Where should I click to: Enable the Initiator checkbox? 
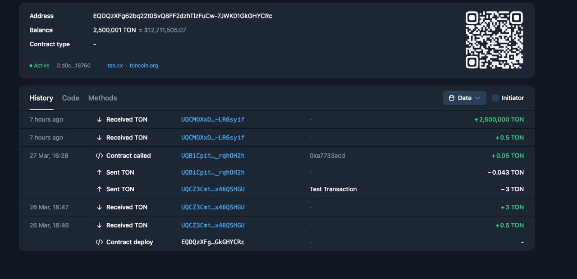[x=495, y=98]
